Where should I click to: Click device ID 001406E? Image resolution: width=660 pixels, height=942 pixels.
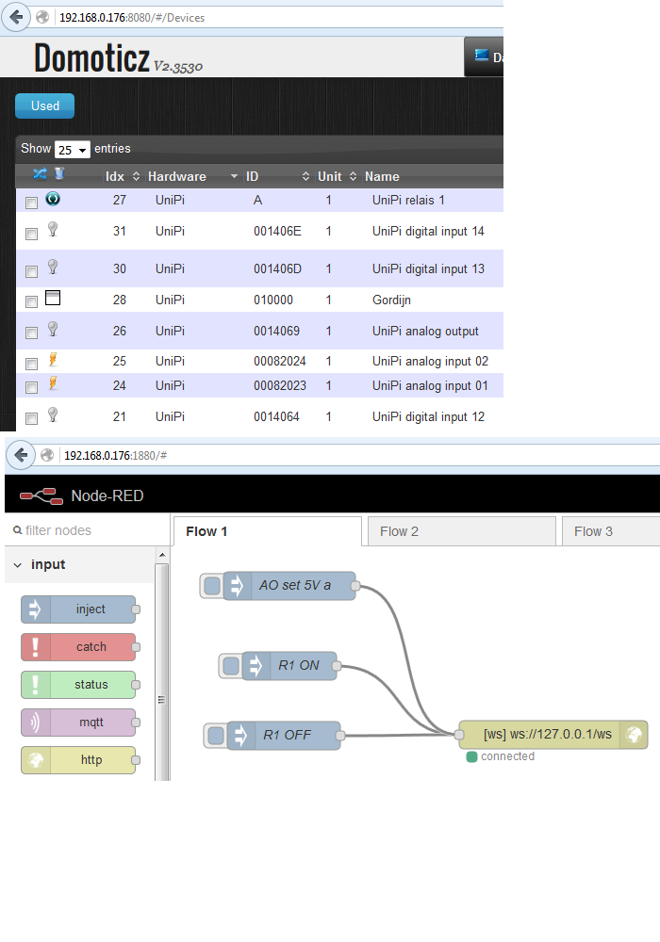(x=277, y=232)
